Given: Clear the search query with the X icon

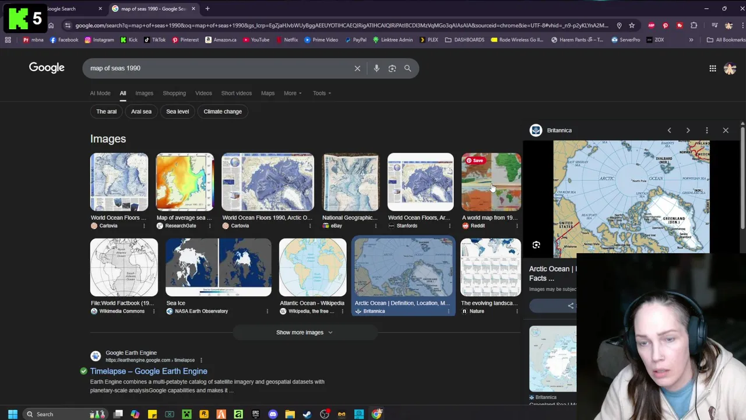Looking at the screenshot, I should tap(357, 68).
